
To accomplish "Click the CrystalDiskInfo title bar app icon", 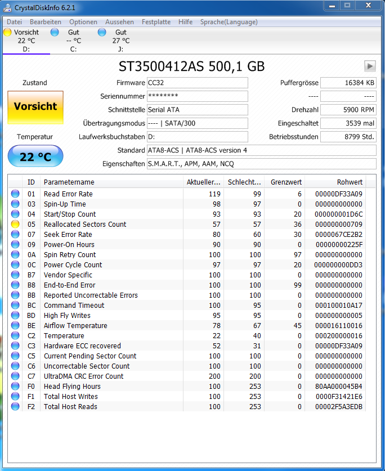I will (x=7, y=7).
